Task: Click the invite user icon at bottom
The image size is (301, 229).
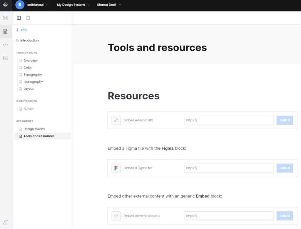Action: tap(5, 222)
